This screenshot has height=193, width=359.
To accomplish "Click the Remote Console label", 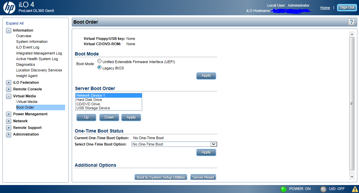I will pyautogui.click(x=28, y=89).
